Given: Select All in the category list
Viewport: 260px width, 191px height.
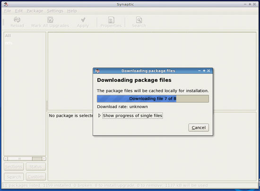Looking at the screenshot, I should point(8,35).
